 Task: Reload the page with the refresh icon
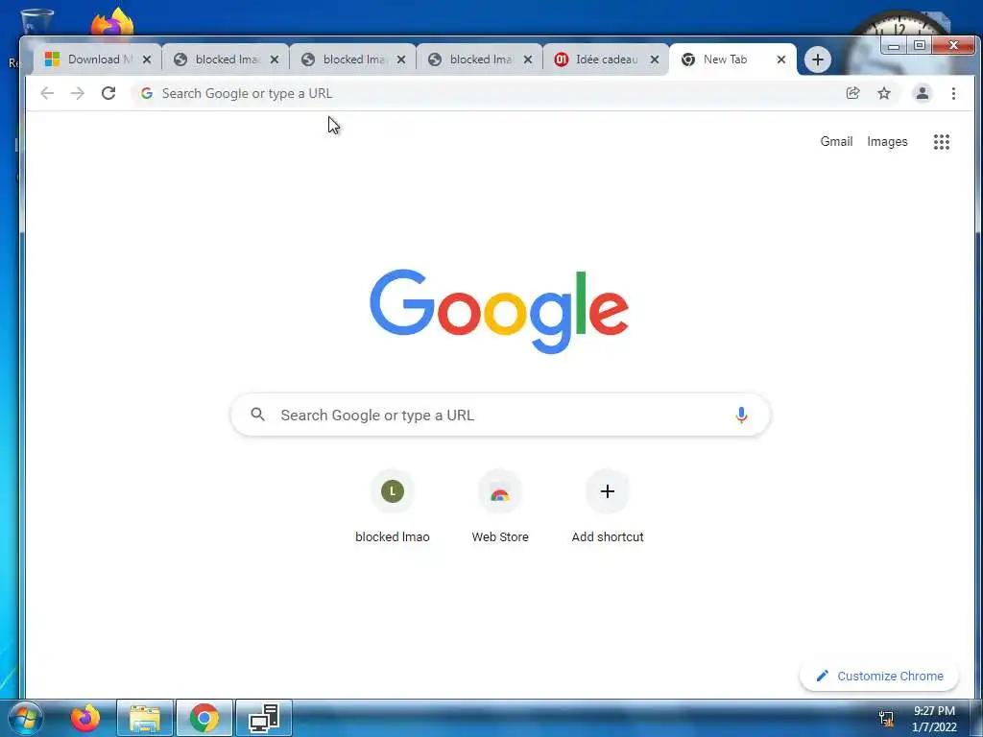[x=108, y=93]
